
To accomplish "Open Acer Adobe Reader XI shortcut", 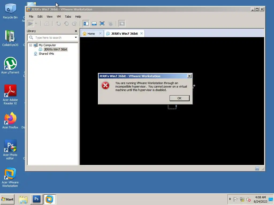I will (10, 95).
